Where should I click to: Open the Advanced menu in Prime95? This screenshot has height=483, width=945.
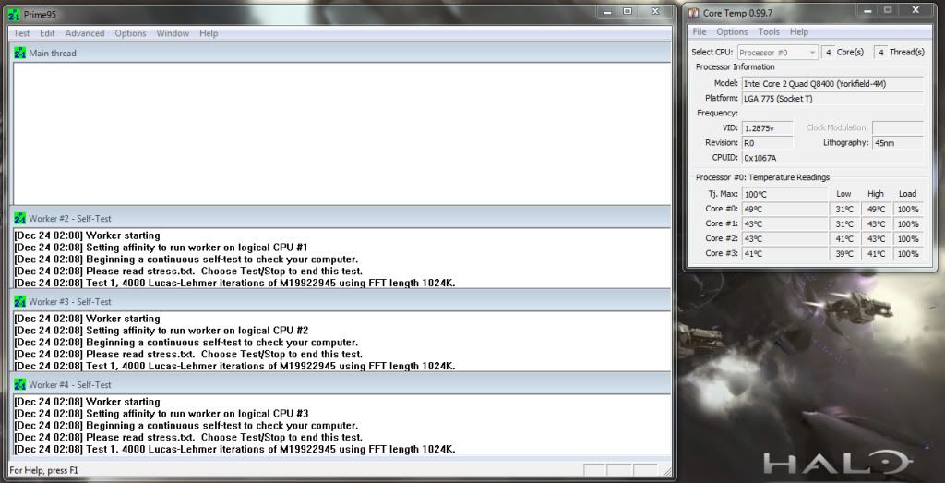pos(85,33)
